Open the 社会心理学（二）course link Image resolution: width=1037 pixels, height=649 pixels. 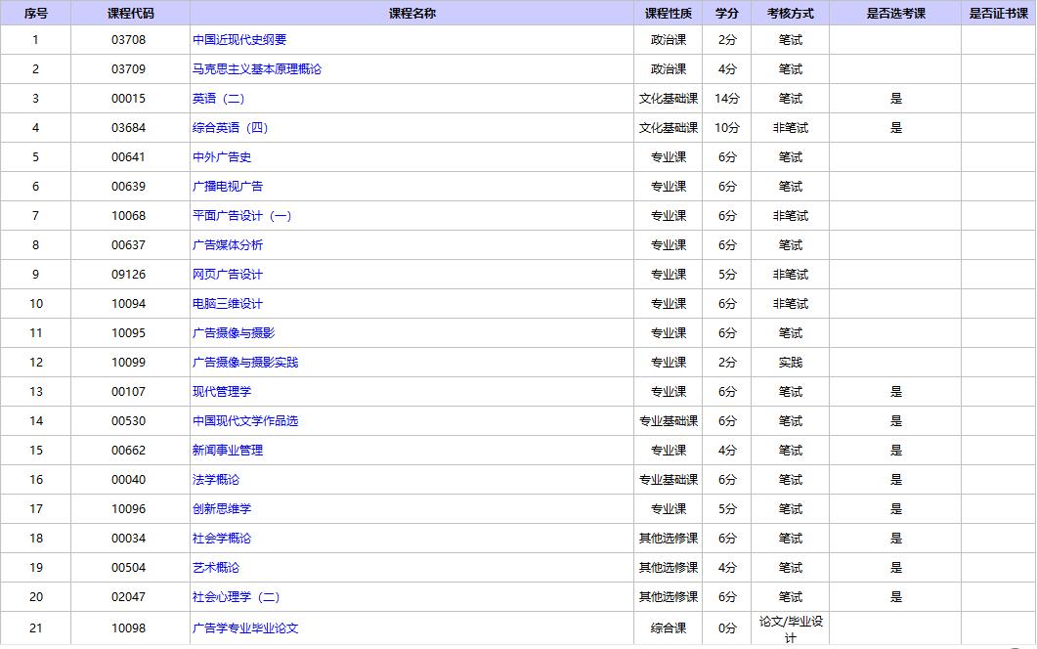point(237,597)
